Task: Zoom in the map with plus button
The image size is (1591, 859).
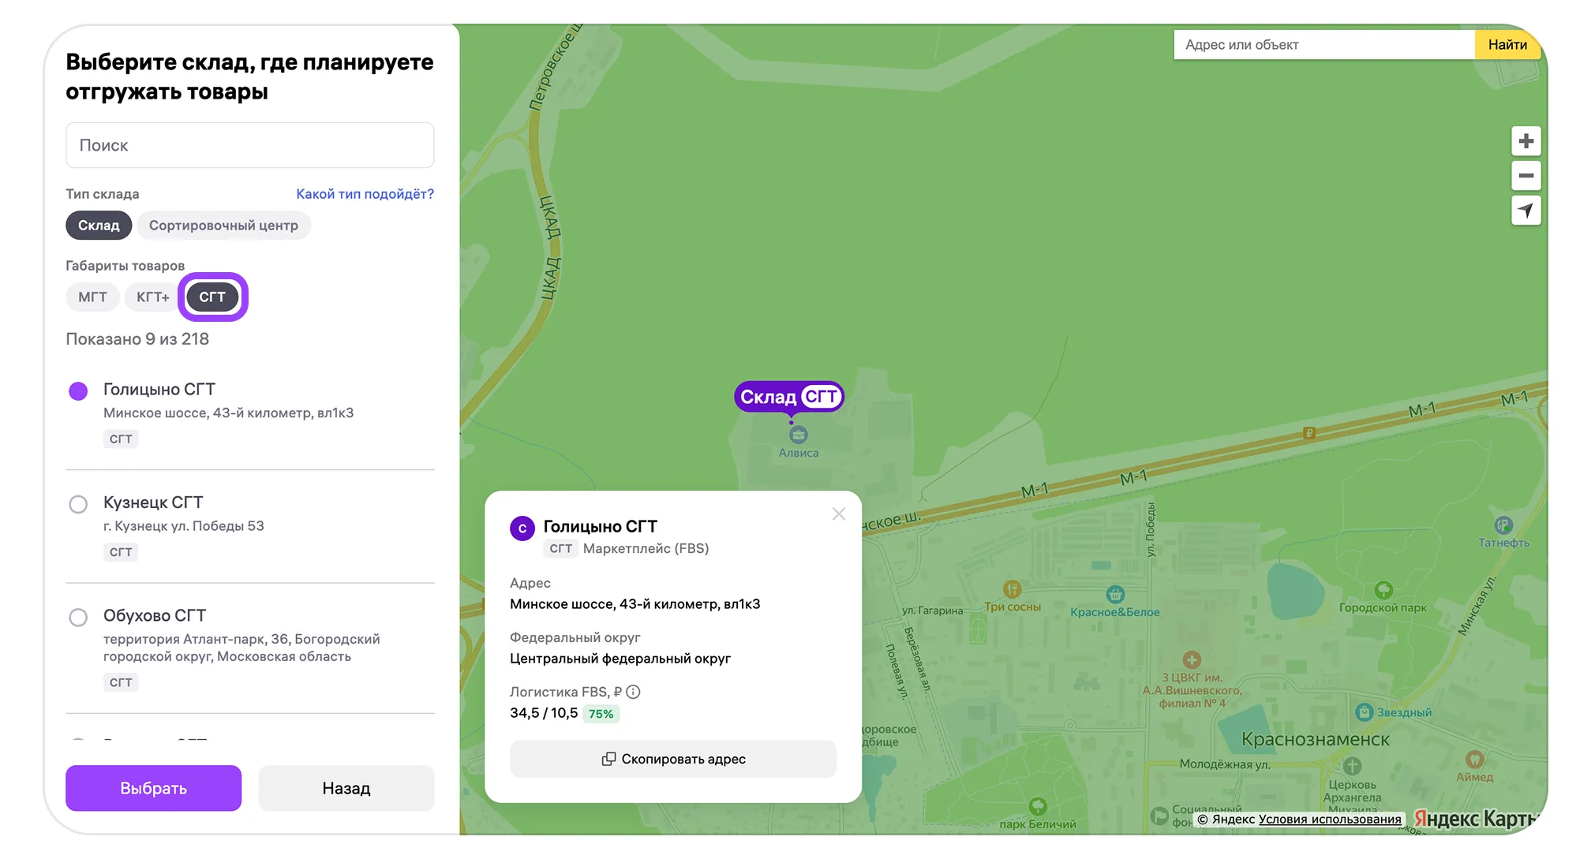Action: [1525, 141]
